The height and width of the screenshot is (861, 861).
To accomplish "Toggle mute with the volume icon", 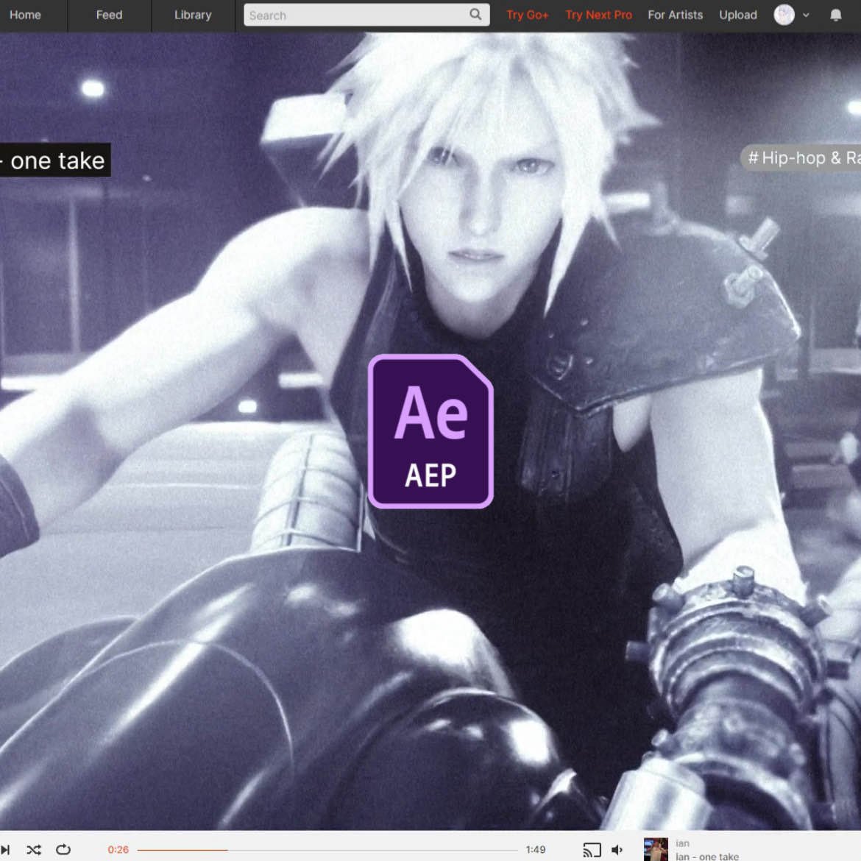I will pos(617,850).
